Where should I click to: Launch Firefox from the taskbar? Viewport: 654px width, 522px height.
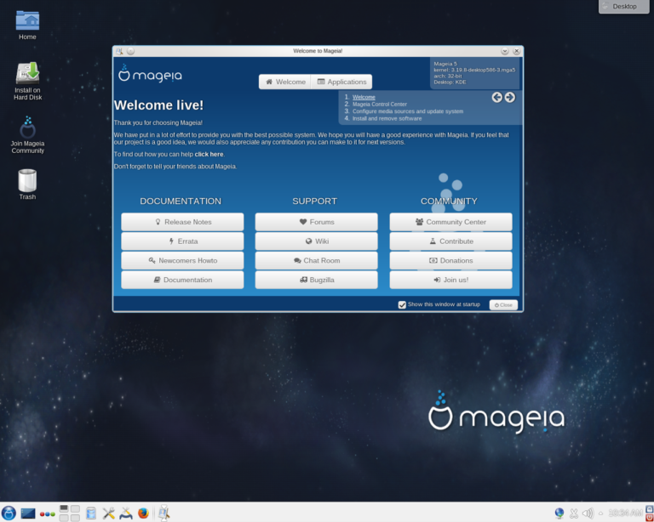click(143, 513)
